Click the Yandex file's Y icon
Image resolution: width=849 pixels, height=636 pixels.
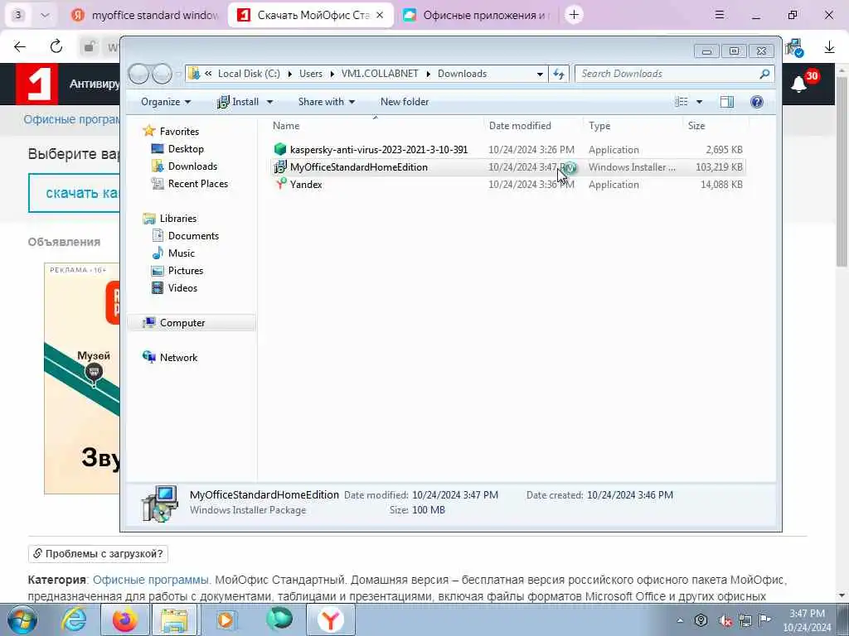tap(280, 184)
